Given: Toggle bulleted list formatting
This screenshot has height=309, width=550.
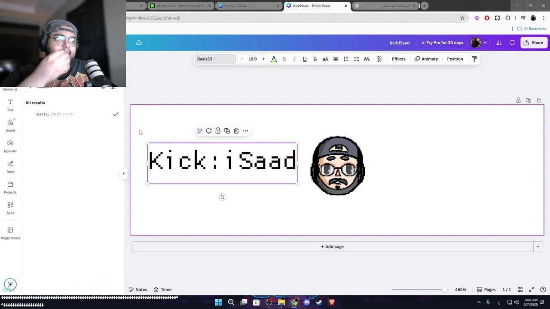Looking at the screenshot, I should (346, 59).
